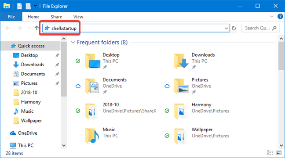Open the Help icon
Screen dimensions: 285x158
(x=280, y=17)
